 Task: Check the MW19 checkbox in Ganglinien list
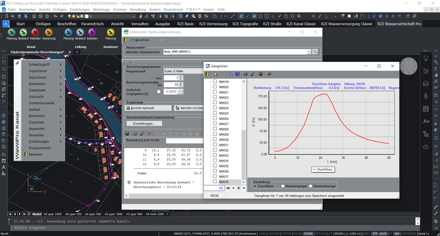214,81
